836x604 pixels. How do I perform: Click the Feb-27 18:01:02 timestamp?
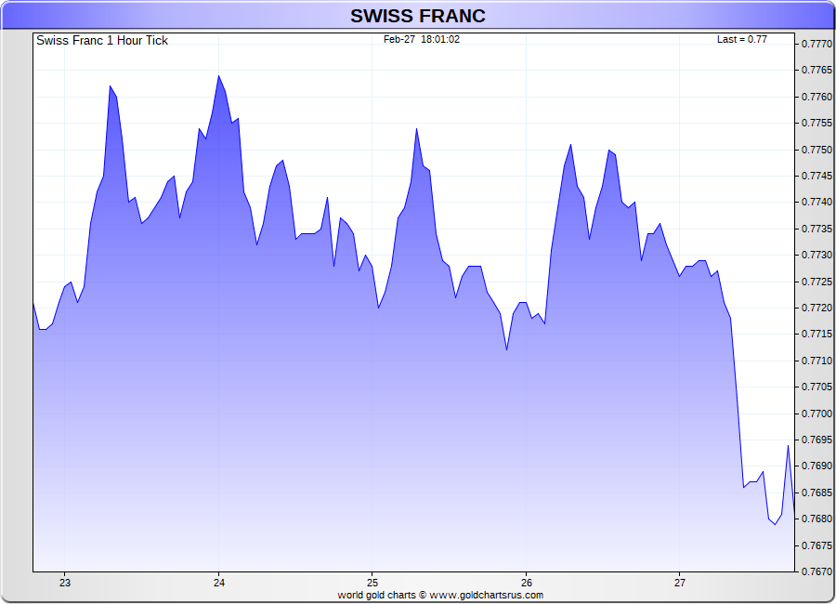[422, 40]
